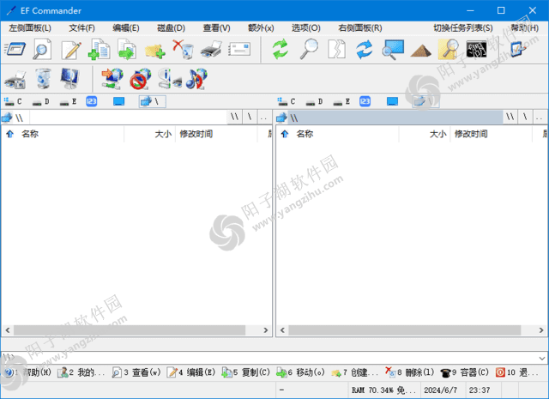Select drive D in left panel

point(40,101)
